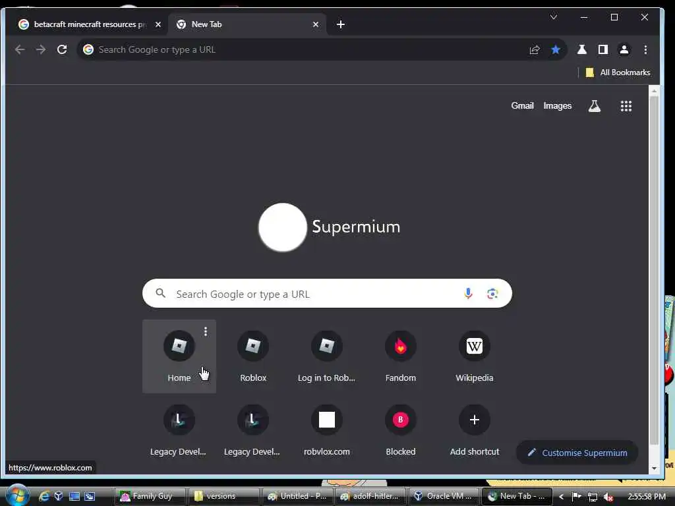Open the Wikipedia shortcut tile
The image size is (675, 506).
(475, 356)
